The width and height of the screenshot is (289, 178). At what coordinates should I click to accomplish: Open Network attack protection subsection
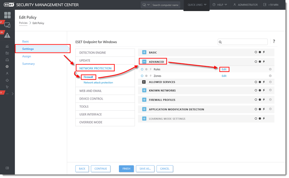98,82
